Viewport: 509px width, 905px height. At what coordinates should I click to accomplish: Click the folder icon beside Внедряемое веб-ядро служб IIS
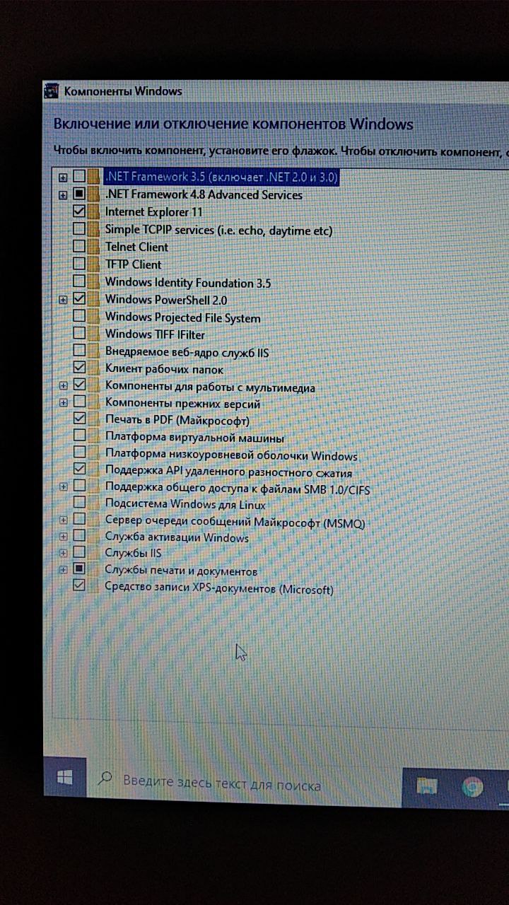click(94, 351)
